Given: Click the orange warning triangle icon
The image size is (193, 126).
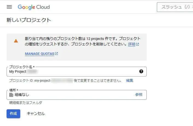Looking at the screenshot, I should (16, 41).
